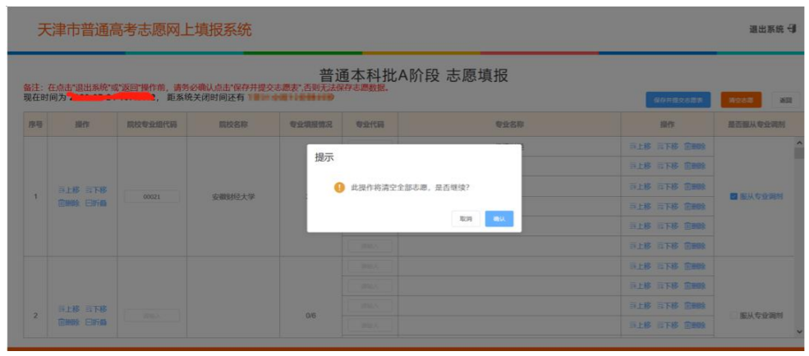Click the 院校专业组代码 column header

pos(152,125)
